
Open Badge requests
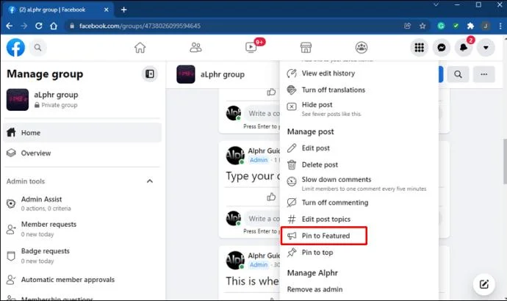(82, 255)
